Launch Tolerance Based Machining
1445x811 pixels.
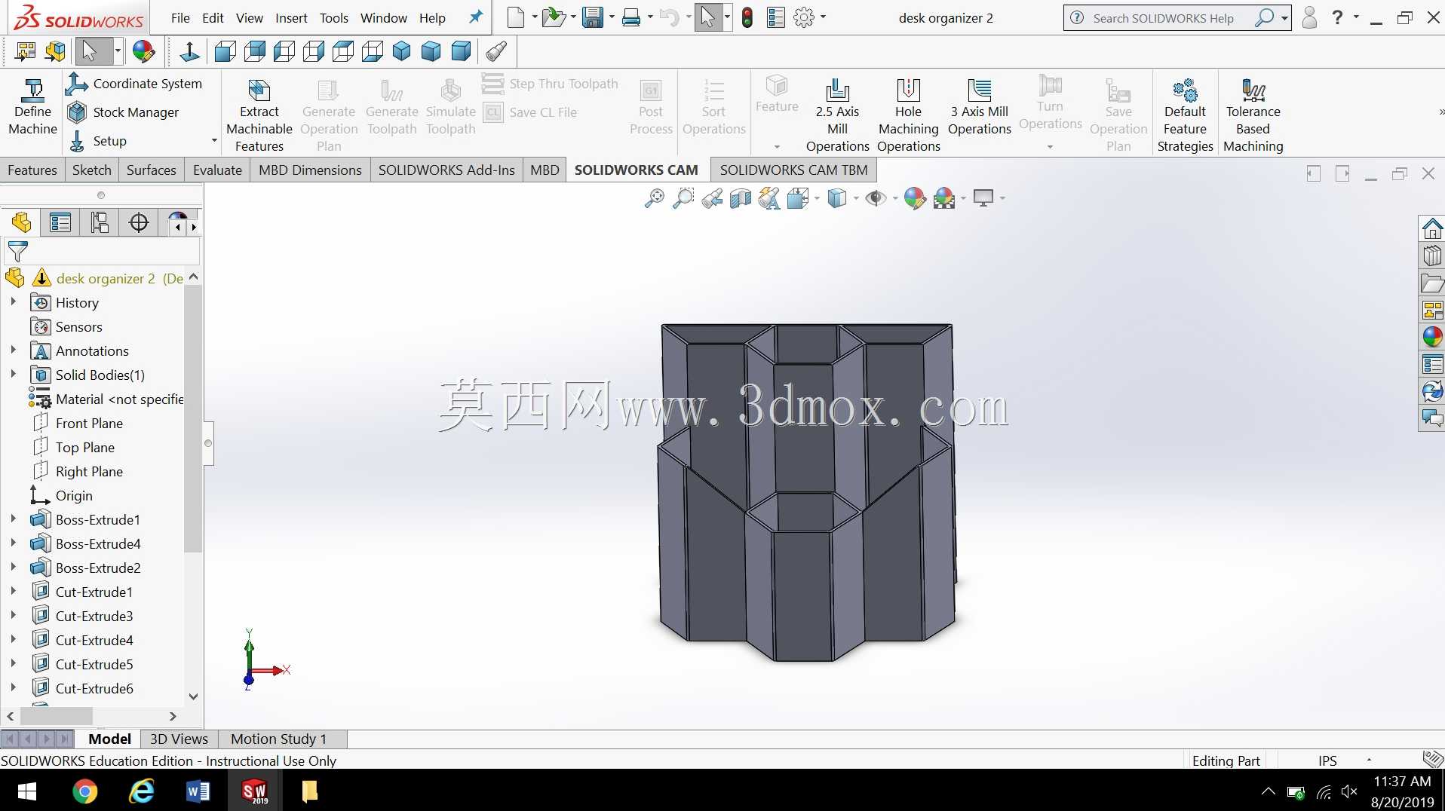[1253, 115]
